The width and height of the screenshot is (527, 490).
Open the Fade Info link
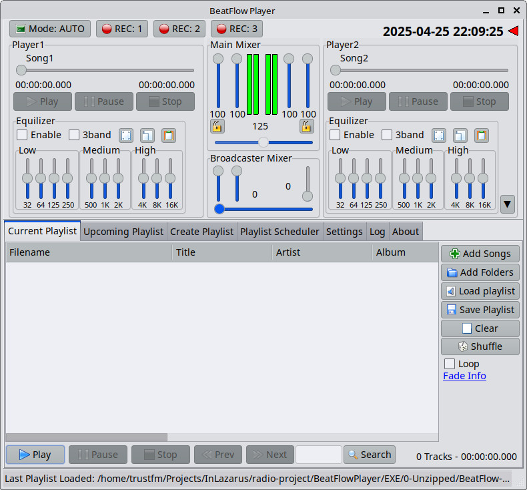(464, 376)
